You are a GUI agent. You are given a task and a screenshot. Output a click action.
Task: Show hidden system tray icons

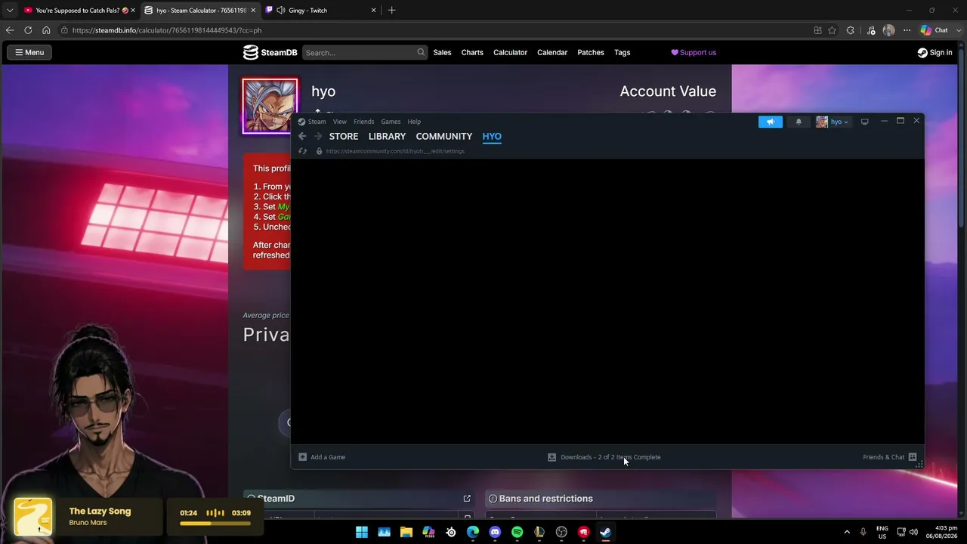point(847,532)
